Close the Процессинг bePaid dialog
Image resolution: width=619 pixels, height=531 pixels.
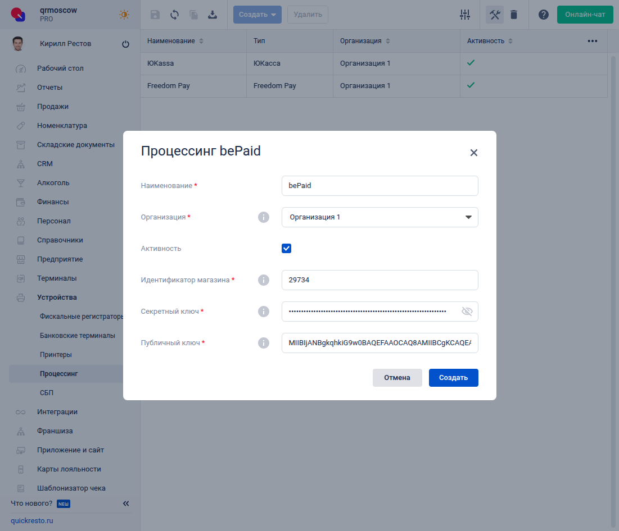[474, 153]
